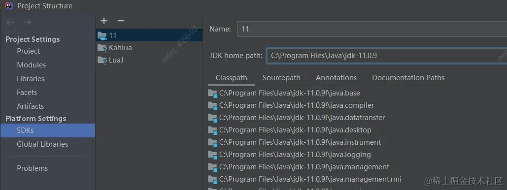
Task: Remove selected SDK with minus icon
Action: (x=121, y=21)
